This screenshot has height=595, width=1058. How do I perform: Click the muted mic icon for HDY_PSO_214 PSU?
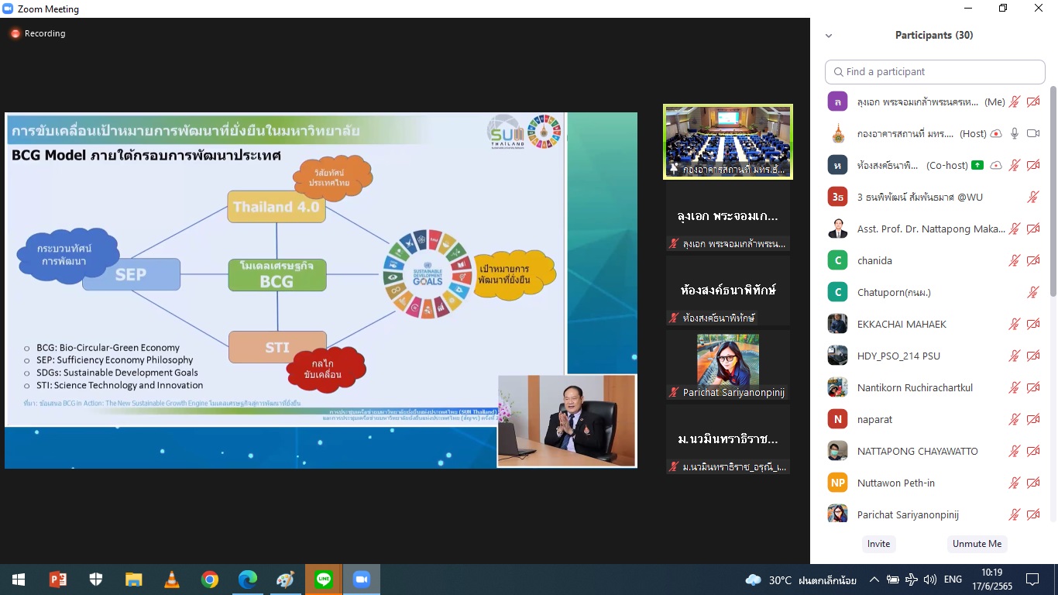(1015, 356)
